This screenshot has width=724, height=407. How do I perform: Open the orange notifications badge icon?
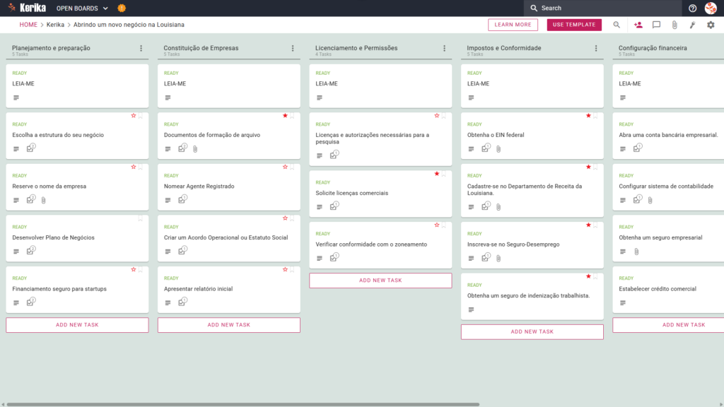[122, 8]
